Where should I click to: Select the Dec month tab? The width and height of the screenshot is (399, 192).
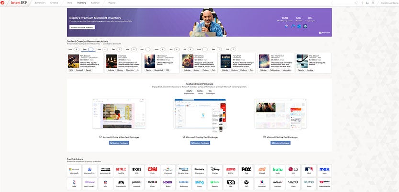tap(88, 49)
